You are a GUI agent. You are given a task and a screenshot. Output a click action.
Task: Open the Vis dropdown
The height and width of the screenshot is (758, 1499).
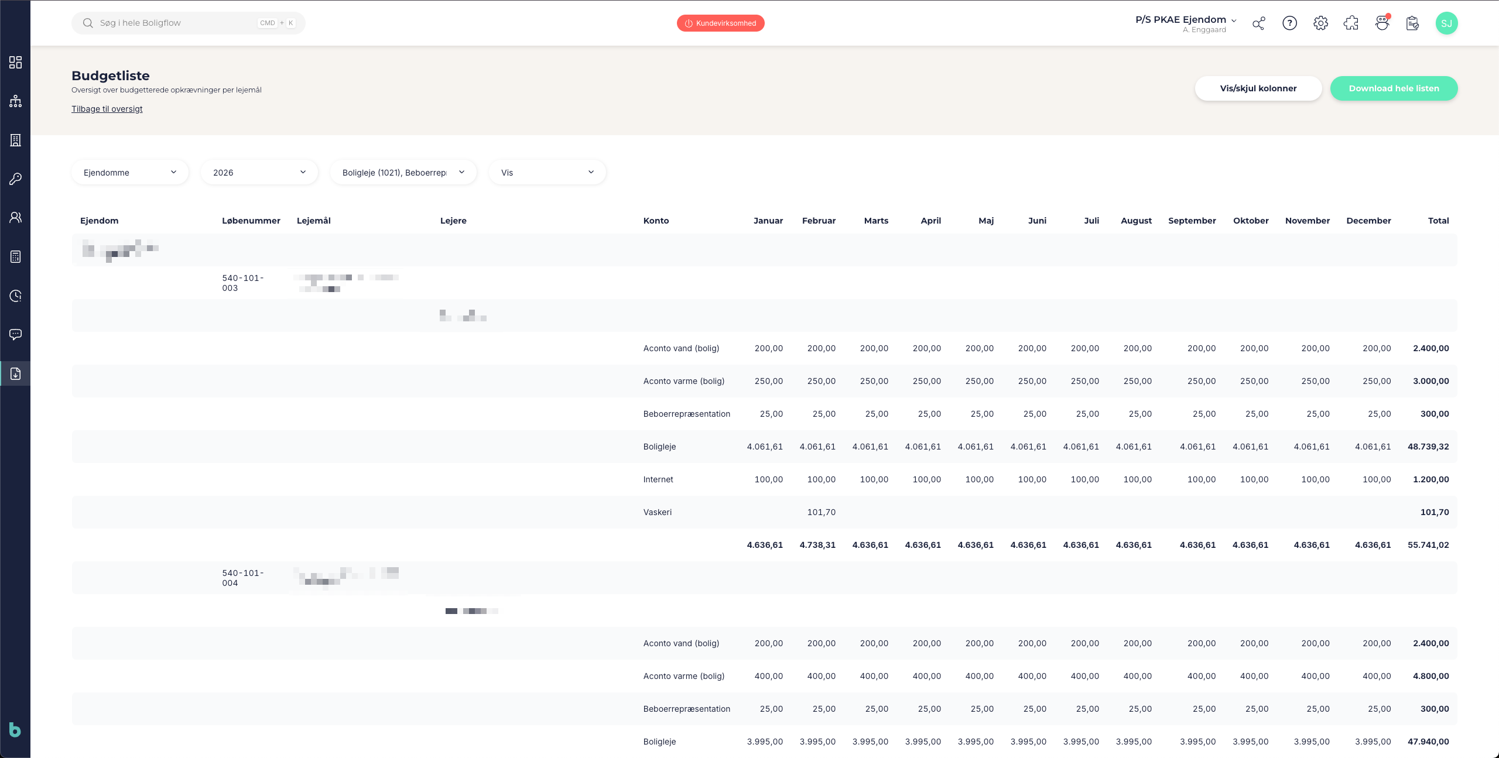coord(547,173)
